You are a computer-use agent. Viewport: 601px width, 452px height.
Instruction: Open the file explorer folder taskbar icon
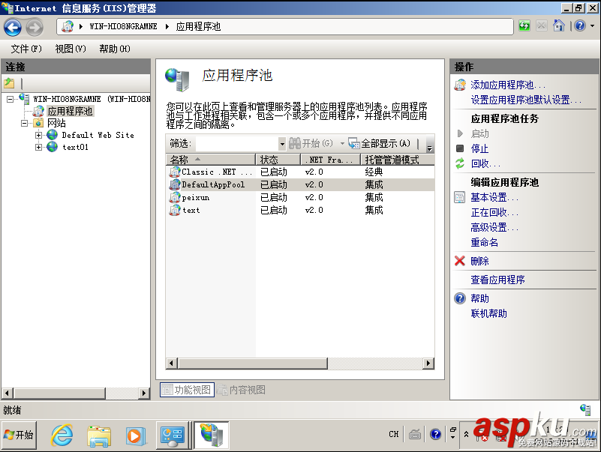point(99,436)
